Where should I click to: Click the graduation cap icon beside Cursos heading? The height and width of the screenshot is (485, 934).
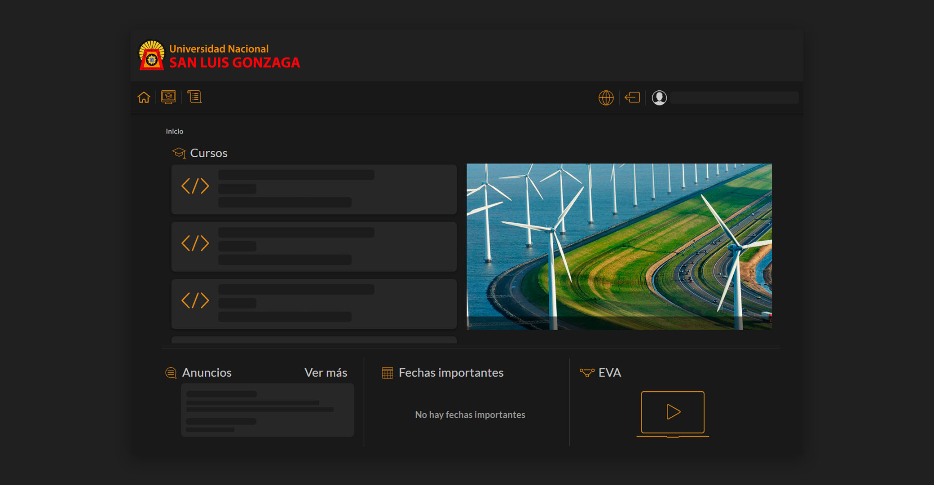coord(180,152)
